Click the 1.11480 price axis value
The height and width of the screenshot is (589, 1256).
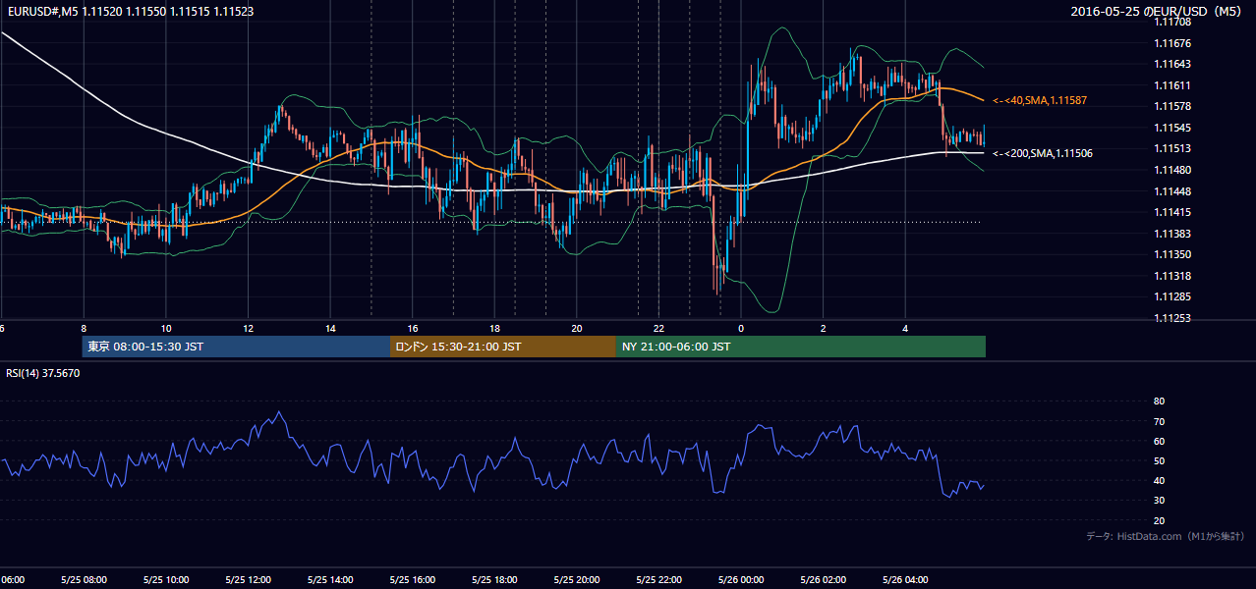[x=1172, y=170]
